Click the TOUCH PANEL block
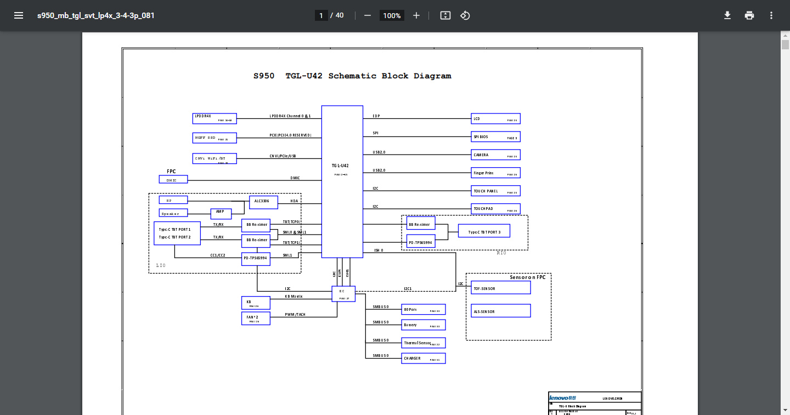Image resolution: width=790 pixels, height=415 pixels. [x=496, y=191]
